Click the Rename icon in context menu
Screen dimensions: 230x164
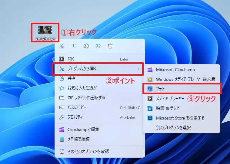(86, 46)
